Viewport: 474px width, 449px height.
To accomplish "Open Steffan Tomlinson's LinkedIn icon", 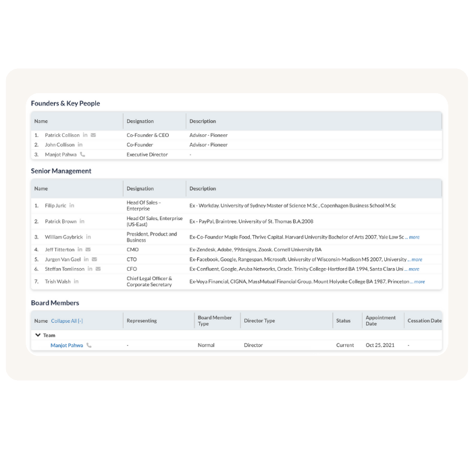I will [90, 269].
